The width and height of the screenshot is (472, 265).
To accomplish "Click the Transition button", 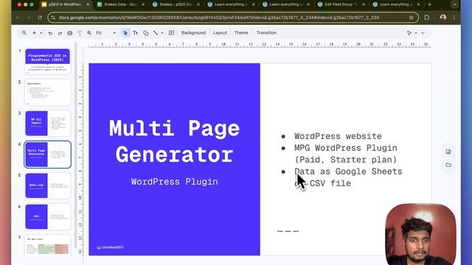I will (x=266, y=32).
